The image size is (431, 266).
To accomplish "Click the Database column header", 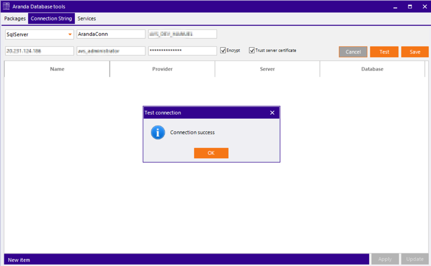I will pos(372,69).
